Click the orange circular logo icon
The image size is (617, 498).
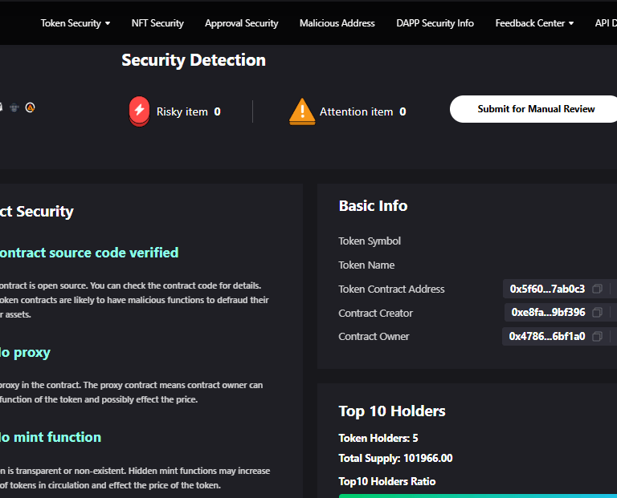(31, 107)
